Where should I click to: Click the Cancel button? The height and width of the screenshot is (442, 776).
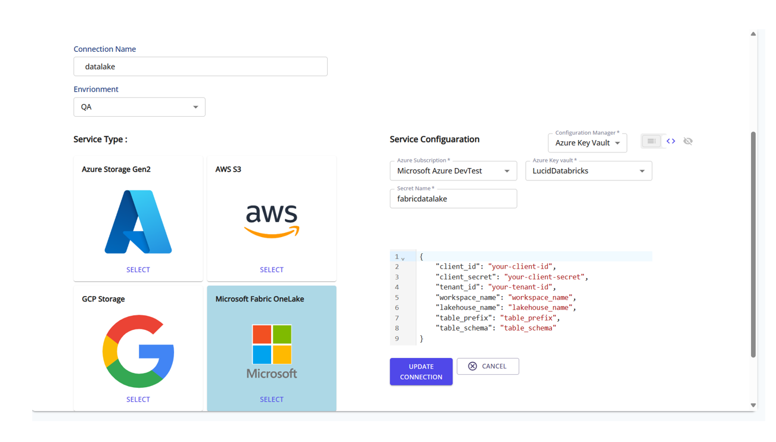[x=488, y=366]
